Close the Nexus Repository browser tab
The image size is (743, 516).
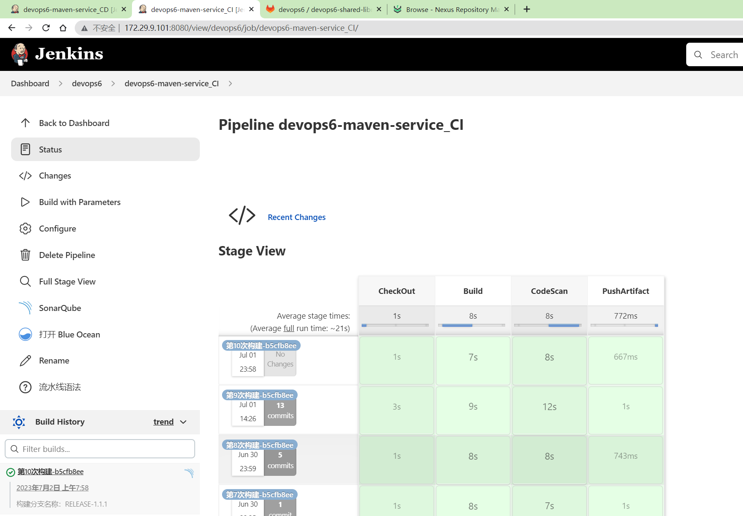pyautogui.click(x=506, y=9)
